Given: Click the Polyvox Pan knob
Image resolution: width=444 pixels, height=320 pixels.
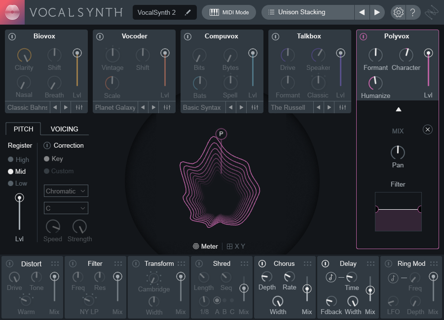Looking at the screenshot, I should (398, 153).
